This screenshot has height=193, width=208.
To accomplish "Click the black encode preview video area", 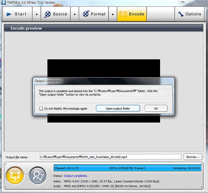I will pos(104,68).
